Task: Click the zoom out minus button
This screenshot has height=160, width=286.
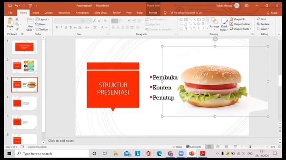Action: coord(242,147)
